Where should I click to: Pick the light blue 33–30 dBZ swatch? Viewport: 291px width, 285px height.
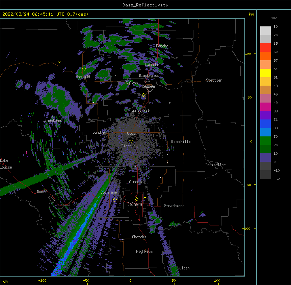[x=265, y=132]
